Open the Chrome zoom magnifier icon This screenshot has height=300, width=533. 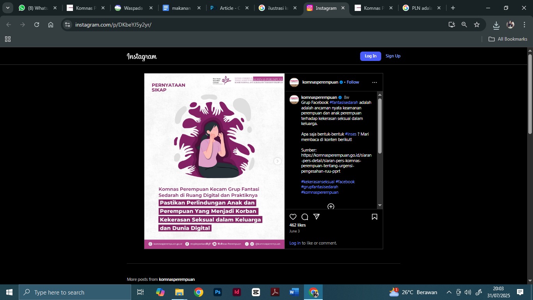[464, 25]
